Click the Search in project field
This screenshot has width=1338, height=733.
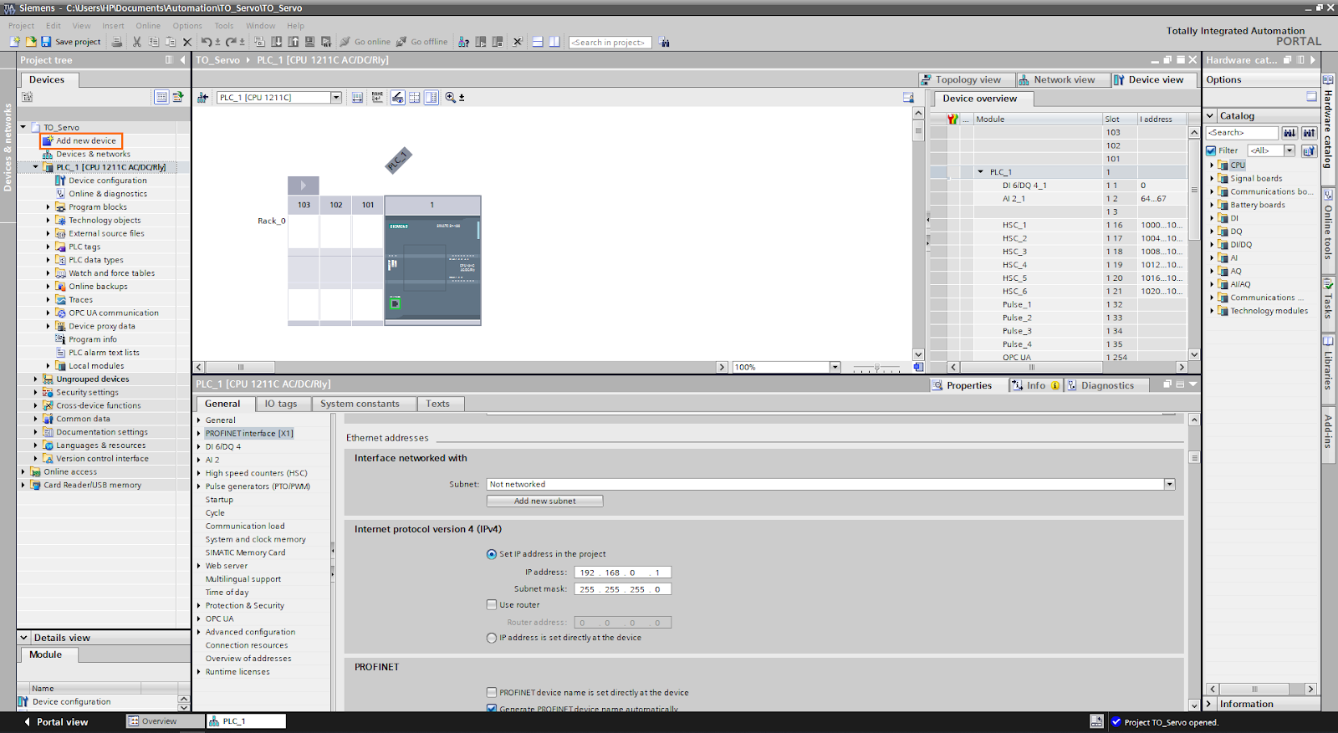[610, 42]
